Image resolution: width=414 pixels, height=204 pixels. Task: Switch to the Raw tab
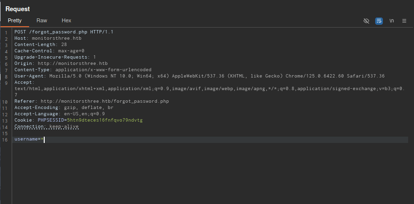[x=42, y=20]
